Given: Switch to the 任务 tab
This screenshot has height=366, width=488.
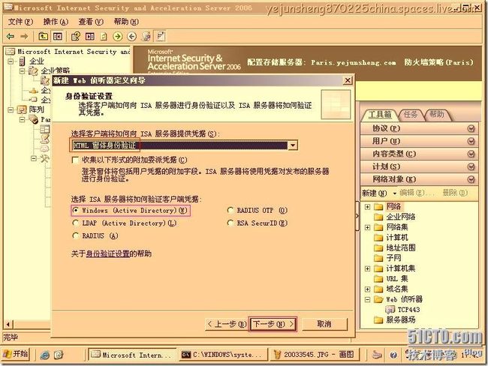Looking at the screenshot, I should (x=411, y=115).
